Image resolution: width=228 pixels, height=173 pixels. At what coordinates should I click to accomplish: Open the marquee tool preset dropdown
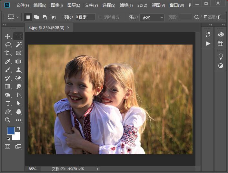point(13,17)
